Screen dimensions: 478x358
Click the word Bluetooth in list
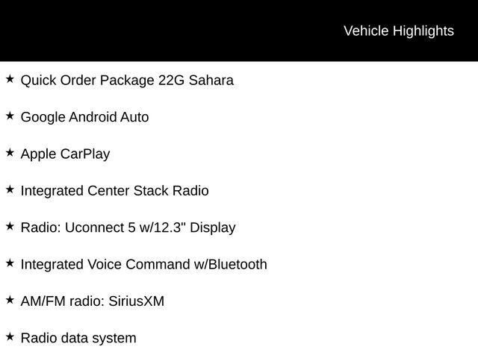click(x=238, y=264)
